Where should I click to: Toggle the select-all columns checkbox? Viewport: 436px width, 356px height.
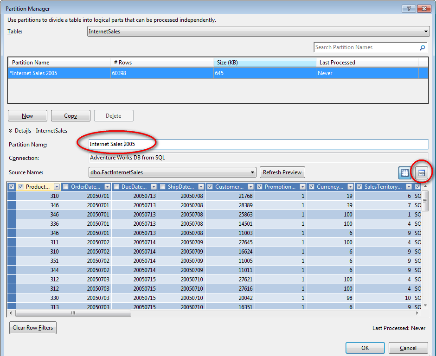12,187
